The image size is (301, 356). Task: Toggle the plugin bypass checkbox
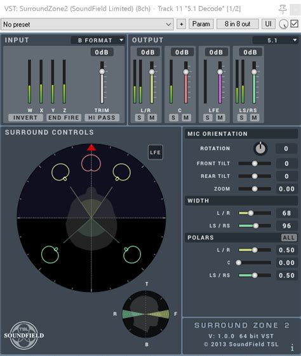pyautogui.click(x=294, y=23)
